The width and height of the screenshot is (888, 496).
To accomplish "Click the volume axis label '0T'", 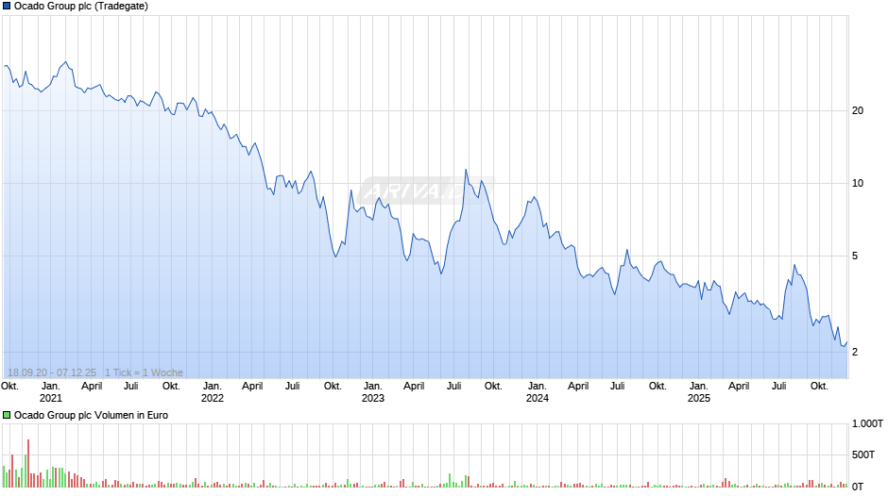I will [x=858, y=487].
